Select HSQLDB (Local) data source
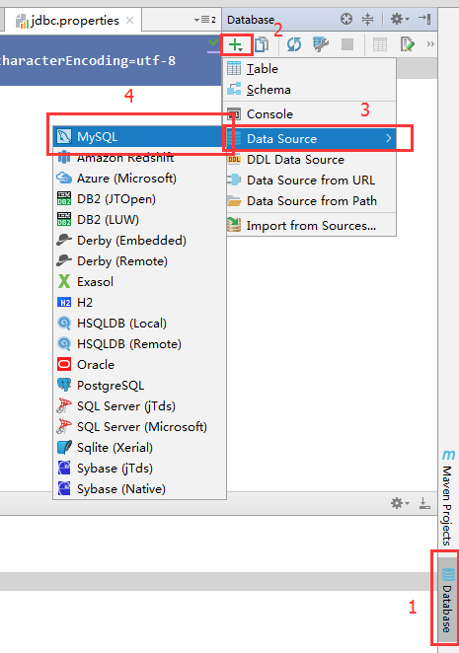 tap(139, 324)
